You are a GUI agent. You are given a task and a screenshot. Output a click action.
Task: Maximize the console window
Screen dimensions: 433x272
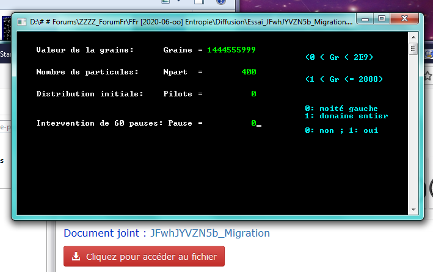[x=382, y=19]
